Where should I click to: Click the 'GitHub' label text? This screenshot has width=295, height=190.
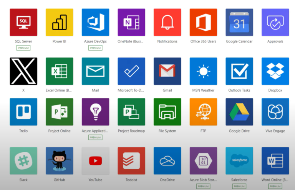[x=60, y=180]
